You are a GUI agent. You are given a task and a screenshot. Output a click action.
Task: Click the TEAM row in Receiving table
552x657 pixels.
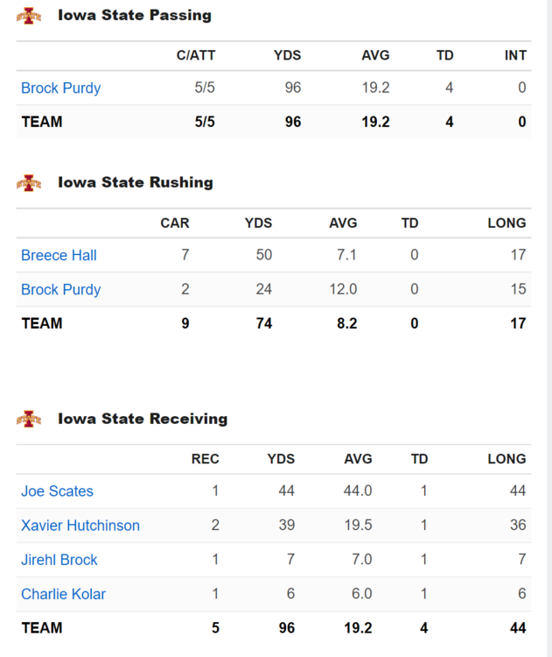pyautogui.click(x=42, y=628)
